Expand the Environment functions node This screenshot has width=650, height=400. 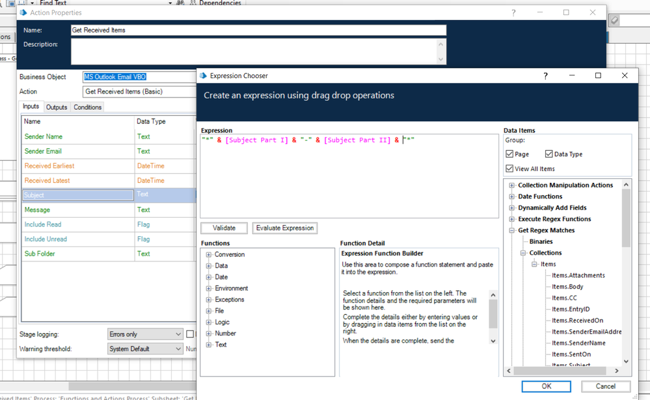coord(208,289)
